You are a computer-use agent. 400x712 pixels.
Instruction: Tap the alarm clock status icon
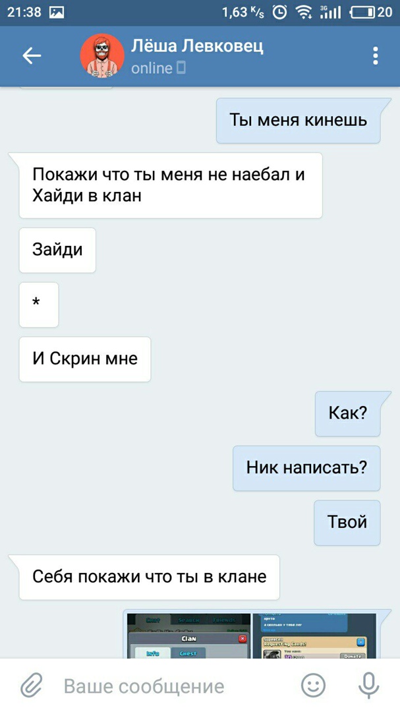point(279,13)
